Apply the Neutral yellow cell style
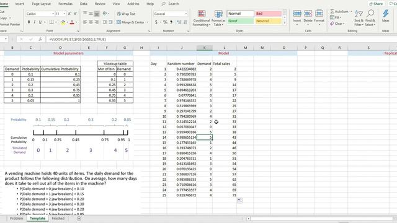This screenshot has width=397, height=223. (268, 21)
